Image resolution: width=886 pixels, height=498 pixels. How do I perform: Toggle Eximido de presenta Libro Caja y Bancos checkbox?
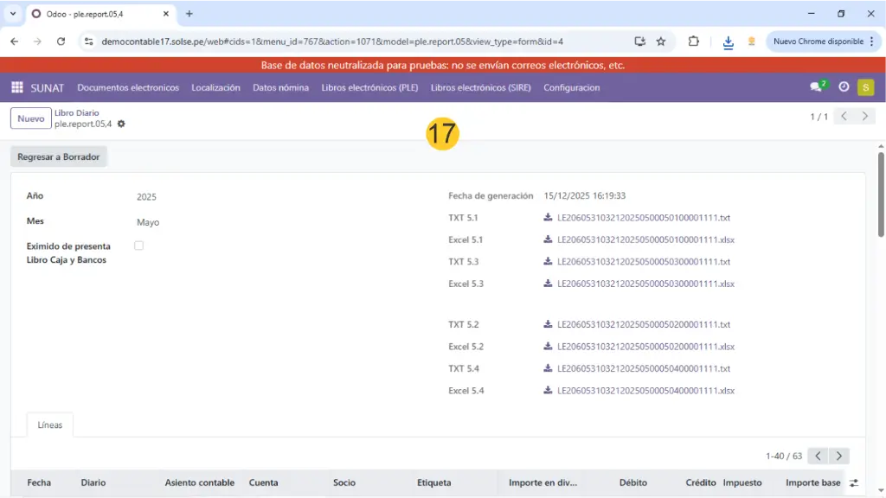click(x=138, y=246)
